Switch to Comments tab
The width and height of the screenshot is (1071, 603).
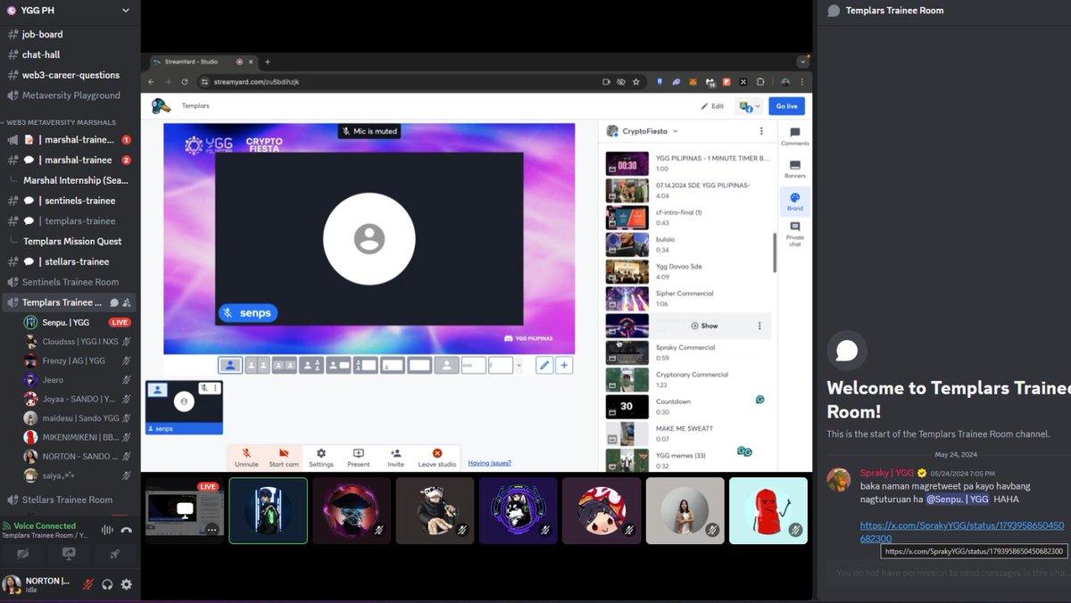pyautogui.click(x=794, y=136)
